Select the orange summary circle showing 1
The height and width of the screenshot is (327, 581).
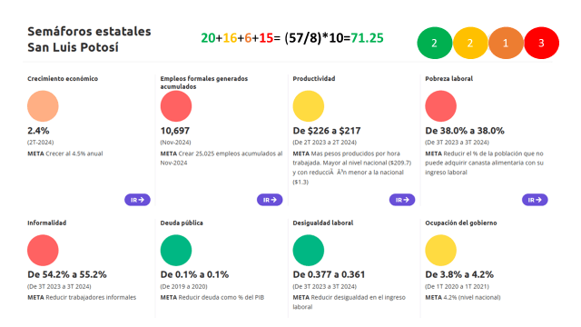506,43
